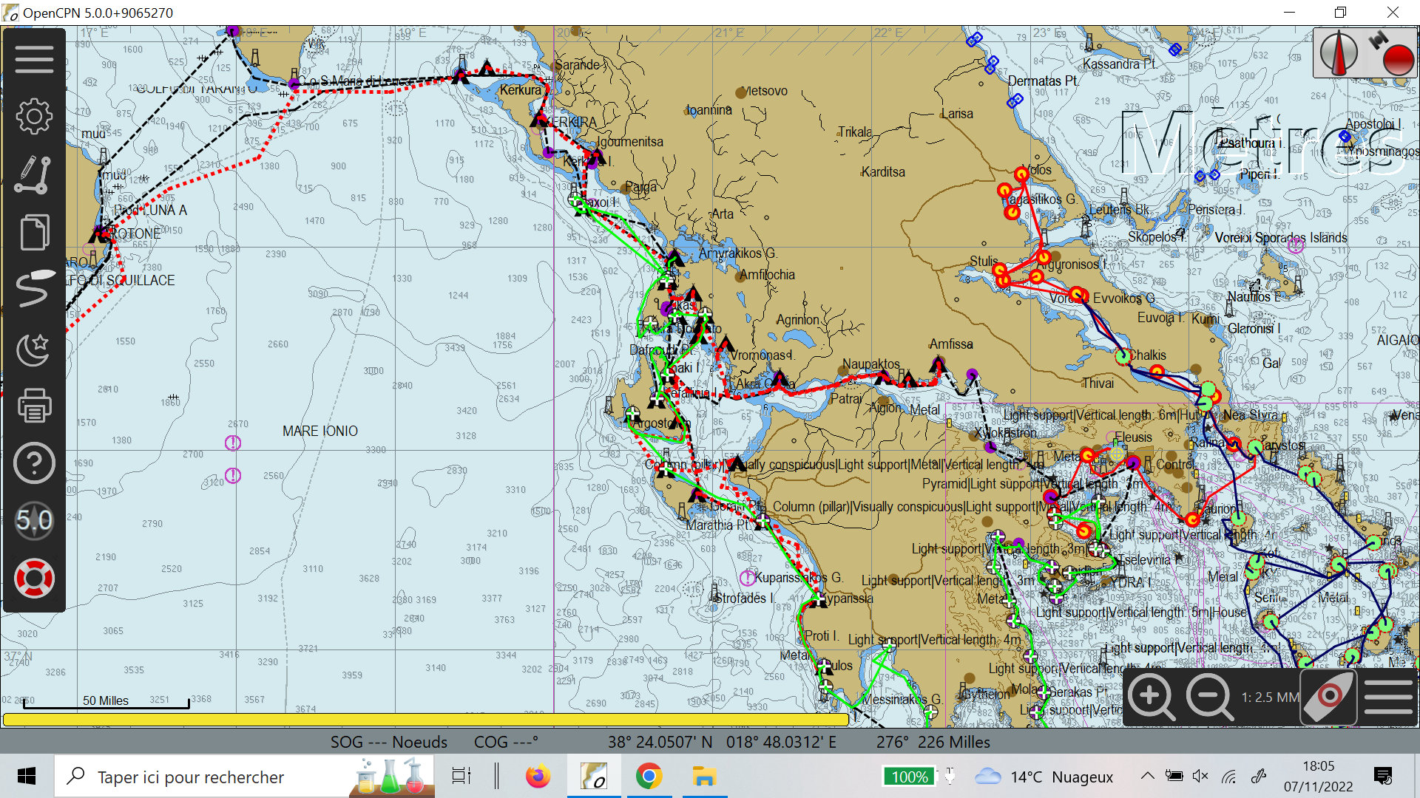1420x798 pixels.
Task: Click the Kerkura label on chart
Action: click(521, 90)
